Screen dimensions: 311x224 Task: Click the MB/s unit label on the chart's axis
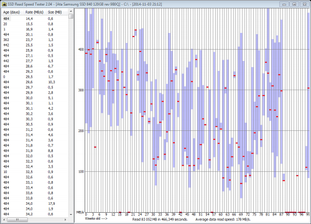click(x=80, y=212)
